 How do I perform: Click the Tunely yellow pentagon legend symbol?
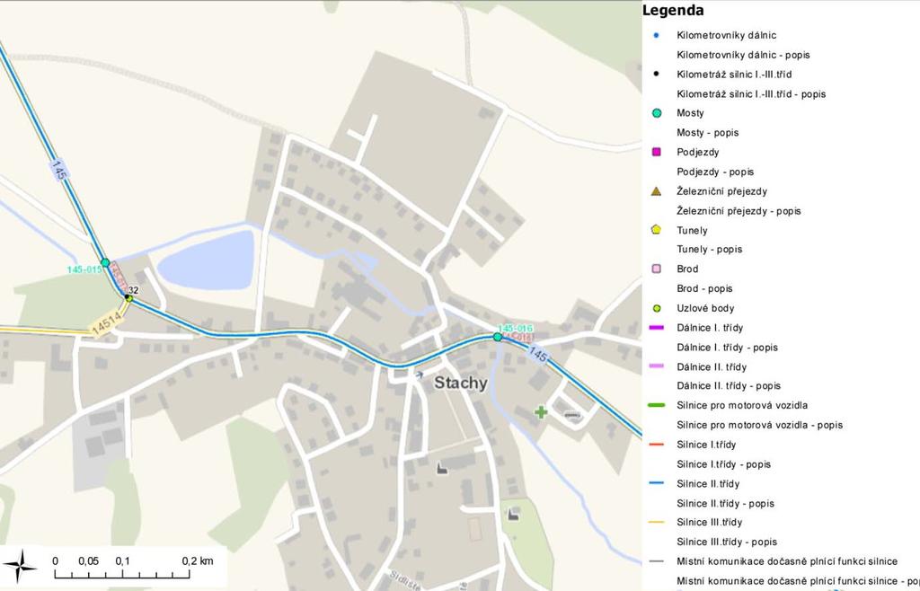pos(656,230)
